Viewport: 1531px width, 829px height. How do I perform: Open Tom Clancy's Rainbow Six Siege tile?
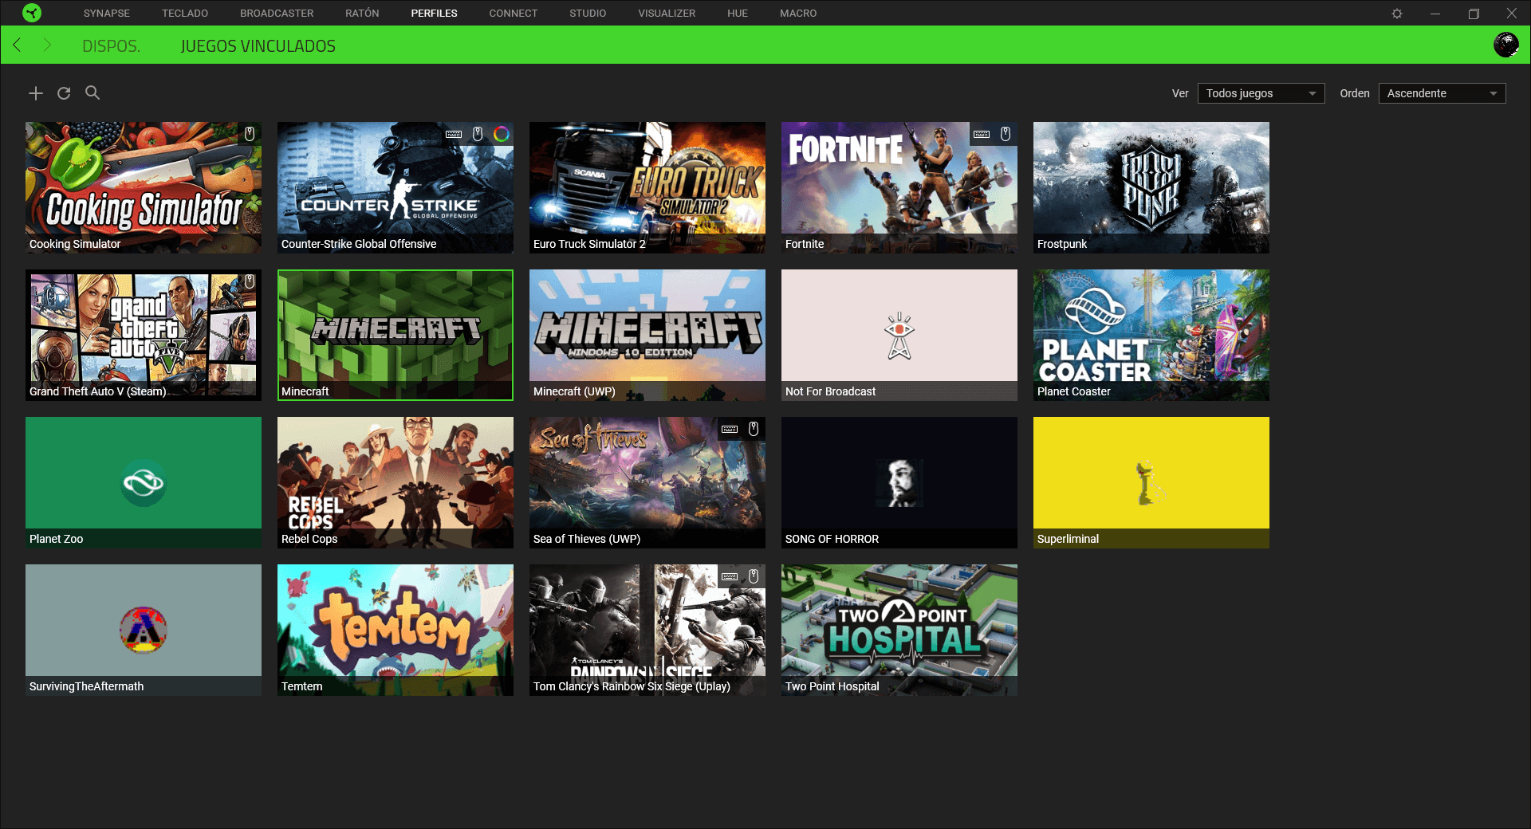tap(647, 630)
